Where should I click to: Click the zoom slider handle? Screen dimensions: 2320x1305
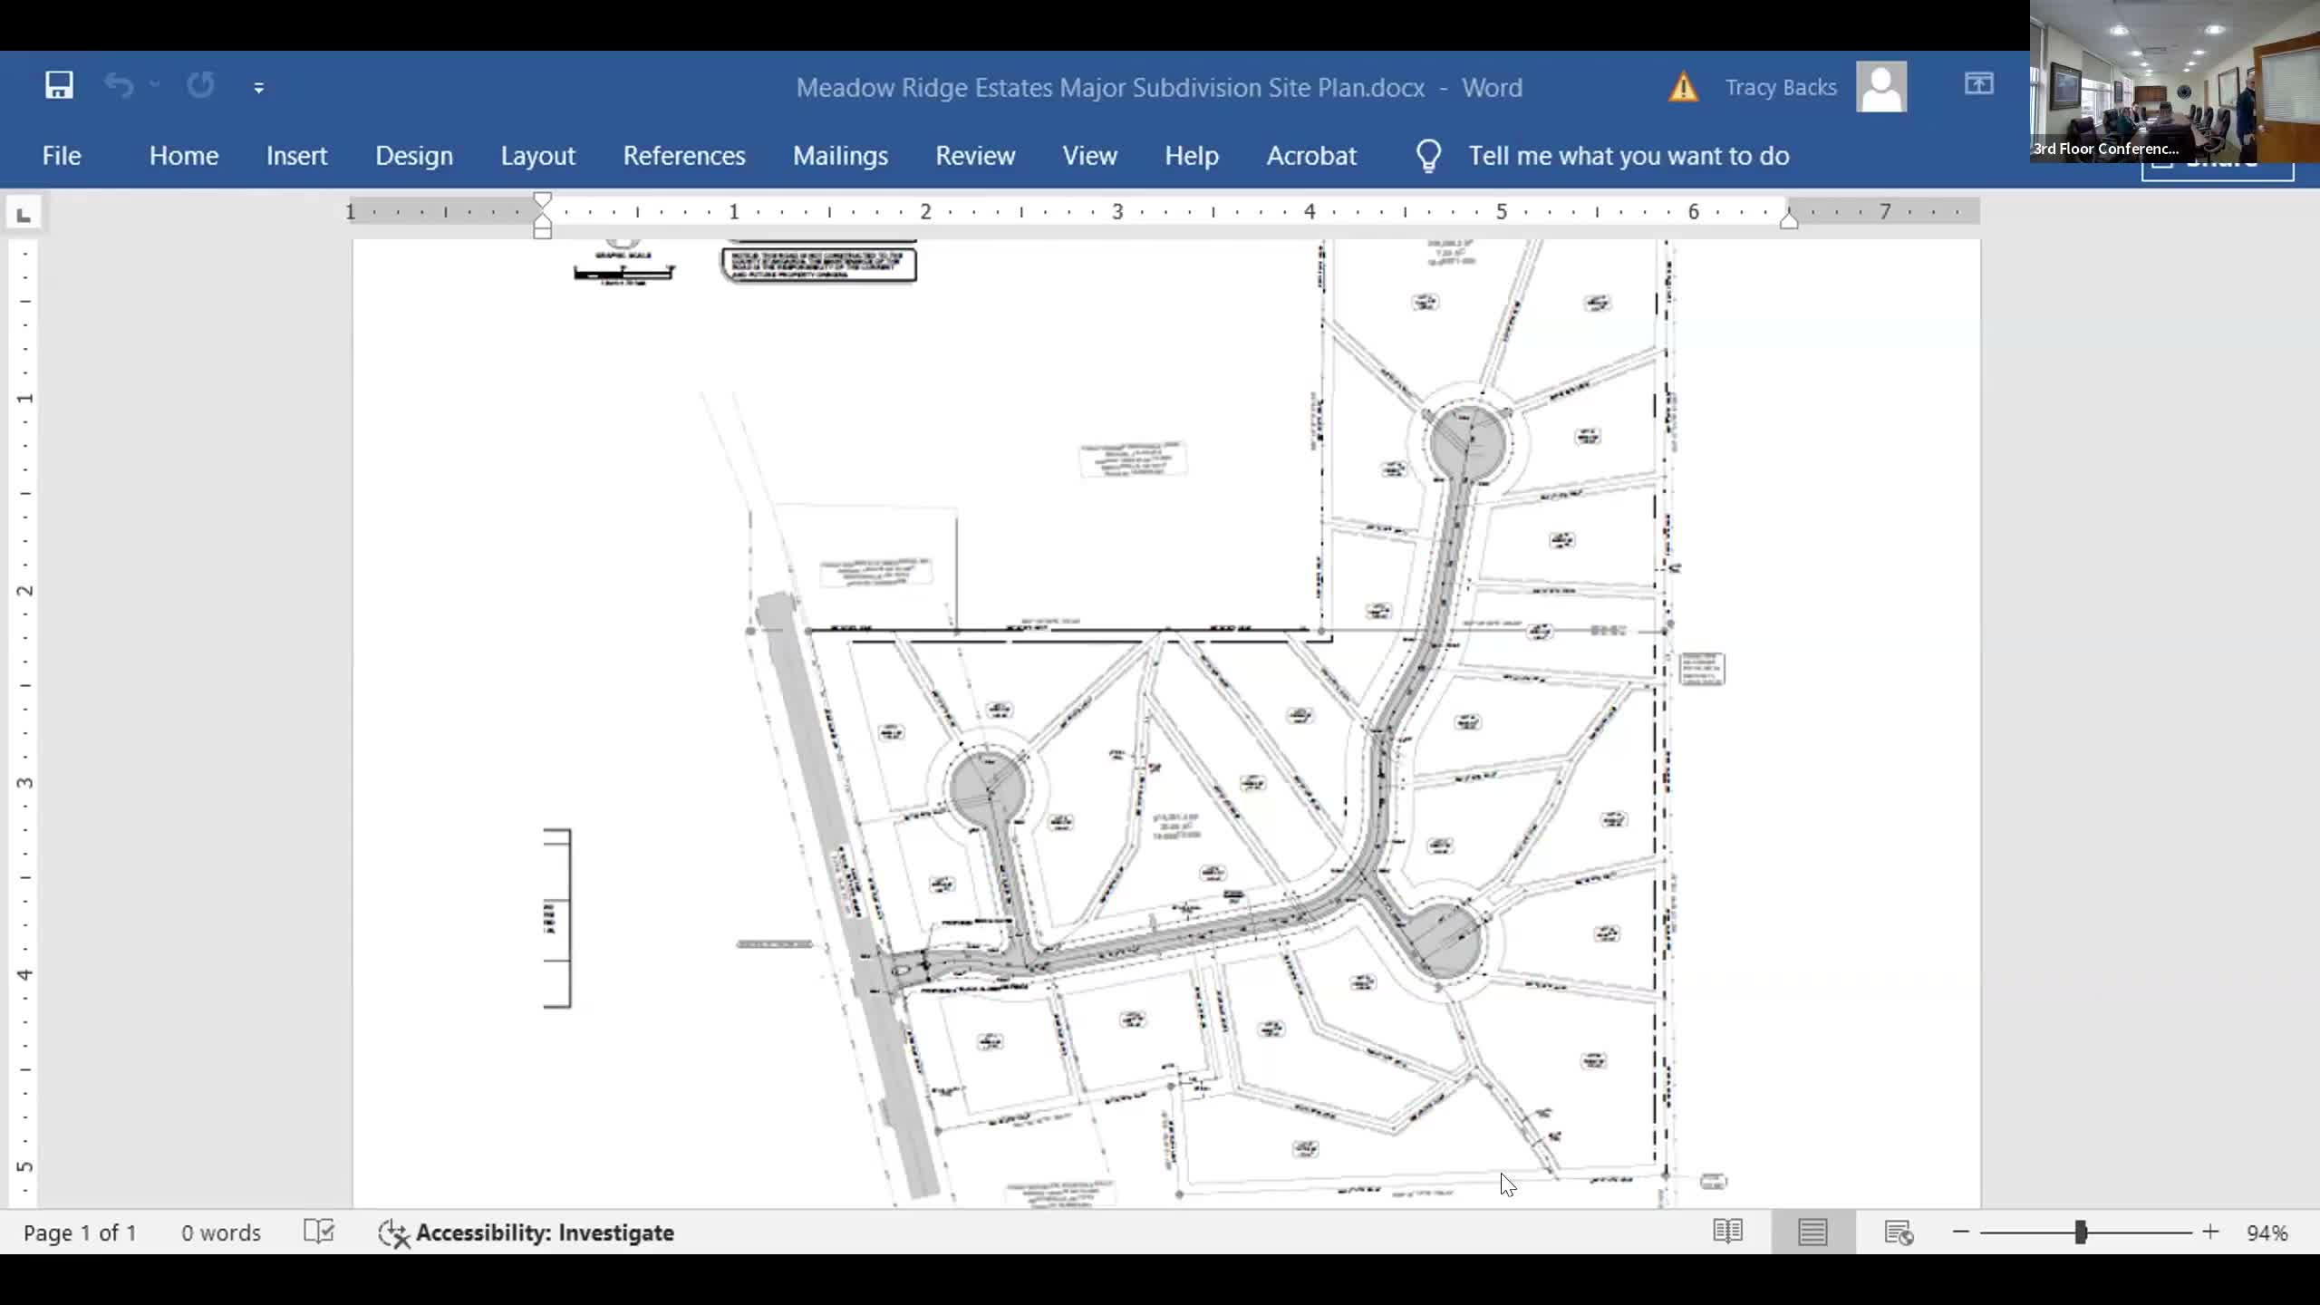(2081, 1232)
